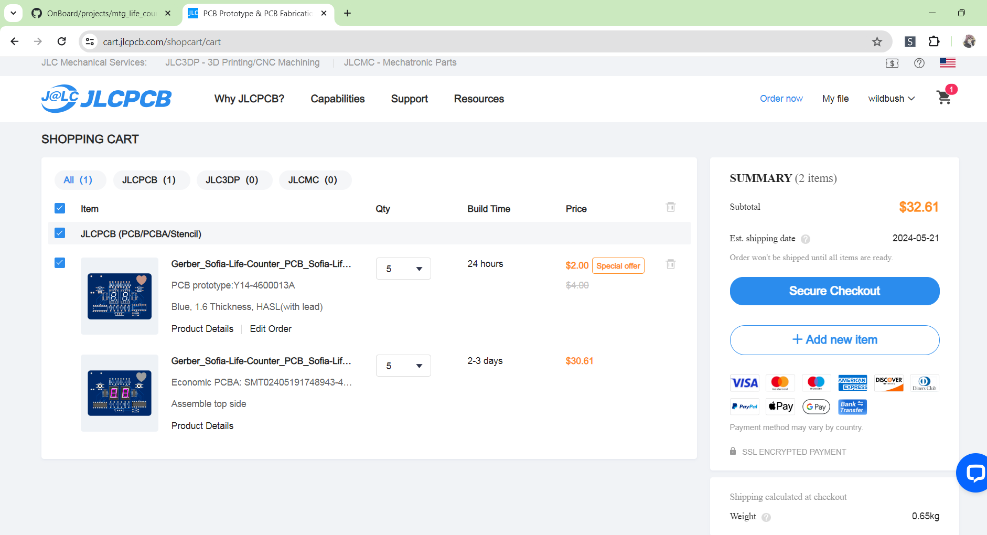987x535 pixels.
Task: Click the Special offer badge
Action: click(618, 266)
